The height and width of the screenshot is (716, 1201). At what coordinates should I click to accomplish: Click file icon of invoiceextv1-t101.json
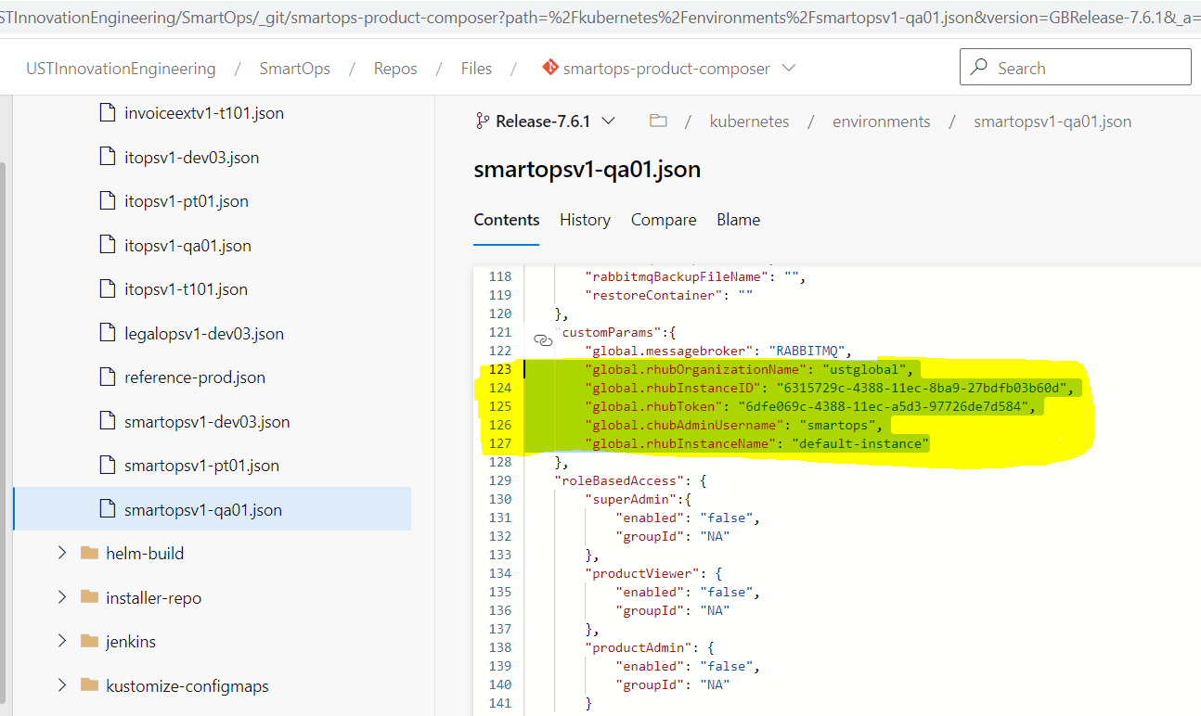[107, 113]
